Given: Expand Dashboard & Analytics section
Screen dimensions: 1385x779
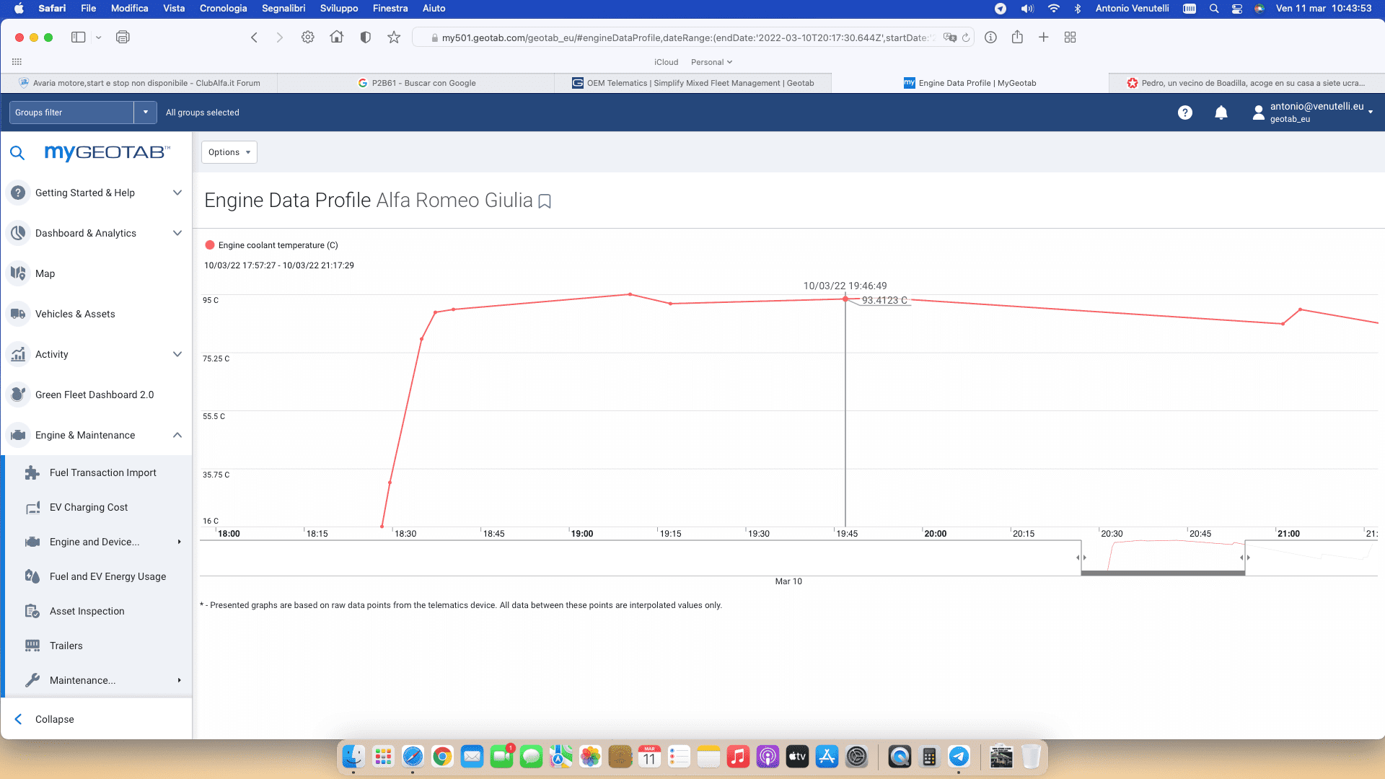Looking at the screenshot, I should coord(177,233).
